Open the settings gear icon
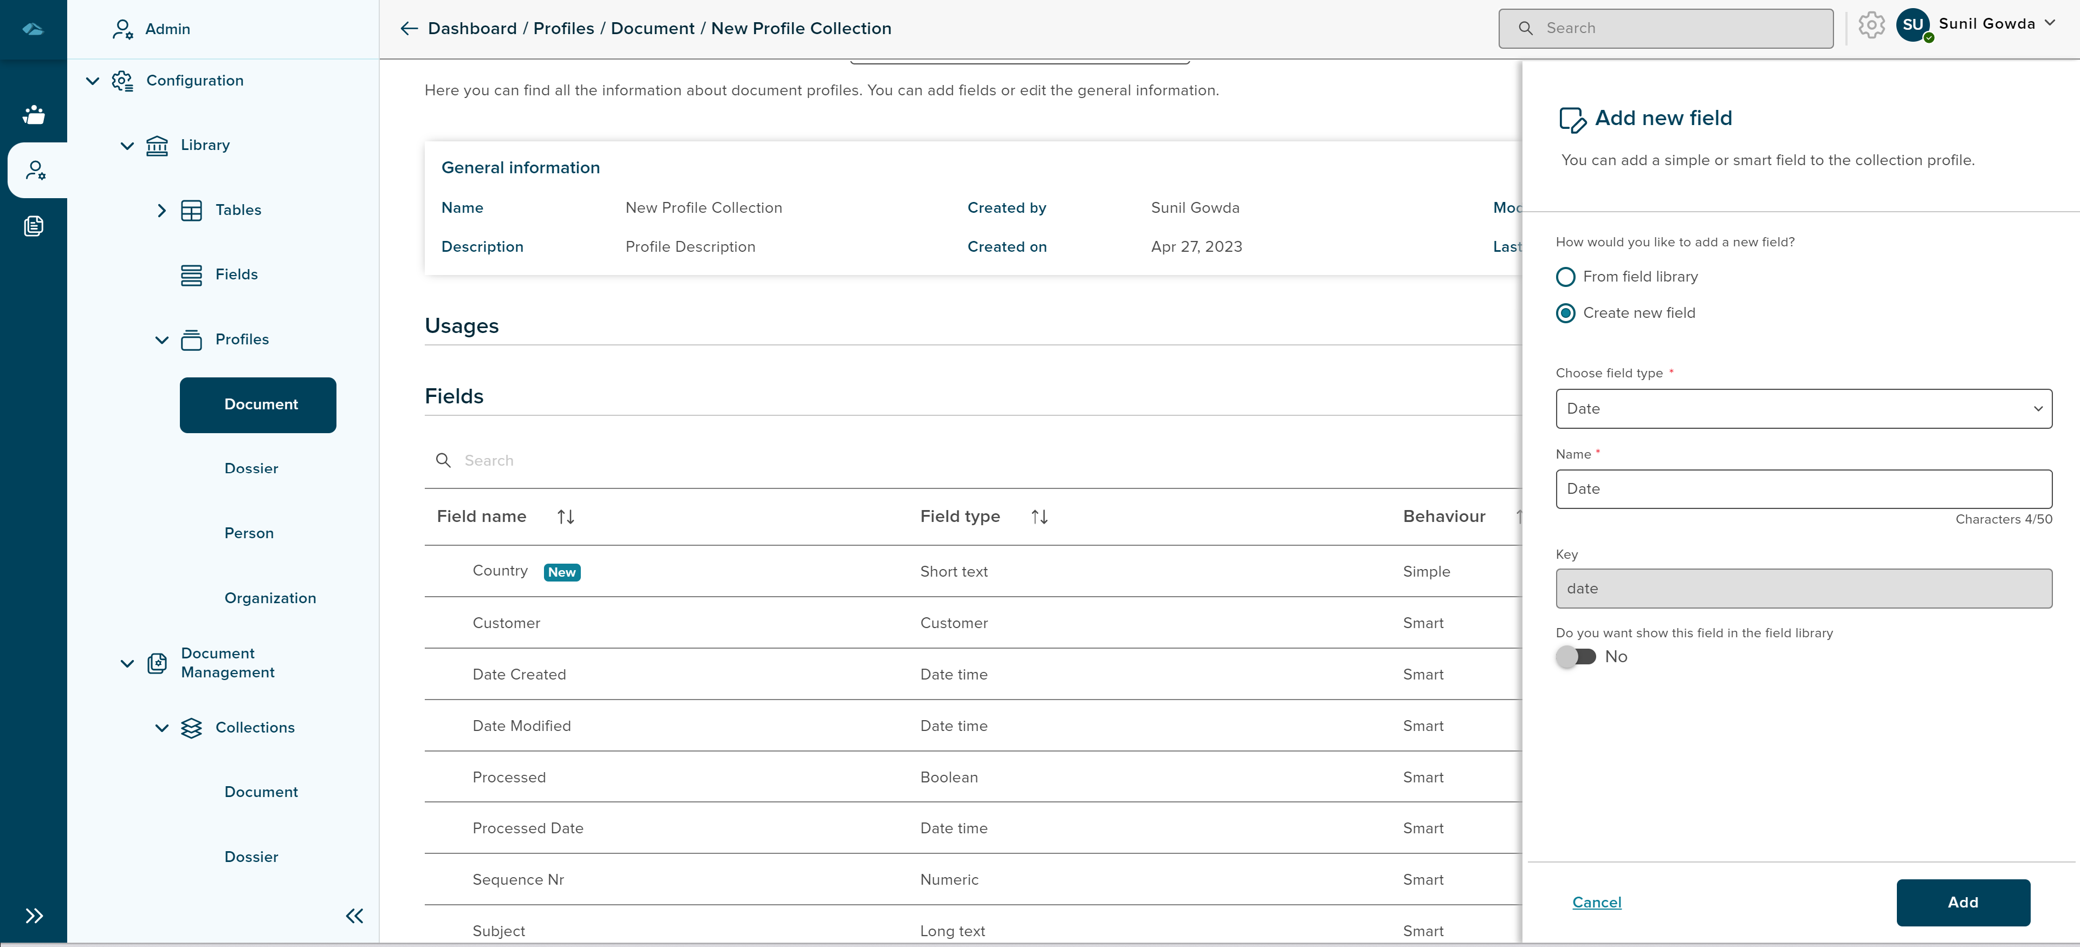This screenshot has height=947, width=2080. click(1871, 25)
